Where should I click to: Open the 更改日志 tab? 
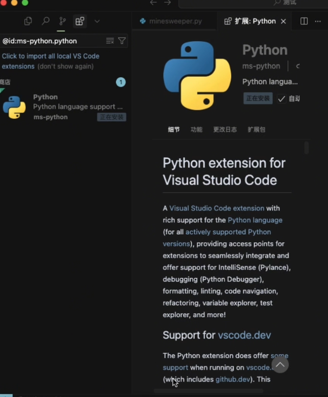pos(225,130)
